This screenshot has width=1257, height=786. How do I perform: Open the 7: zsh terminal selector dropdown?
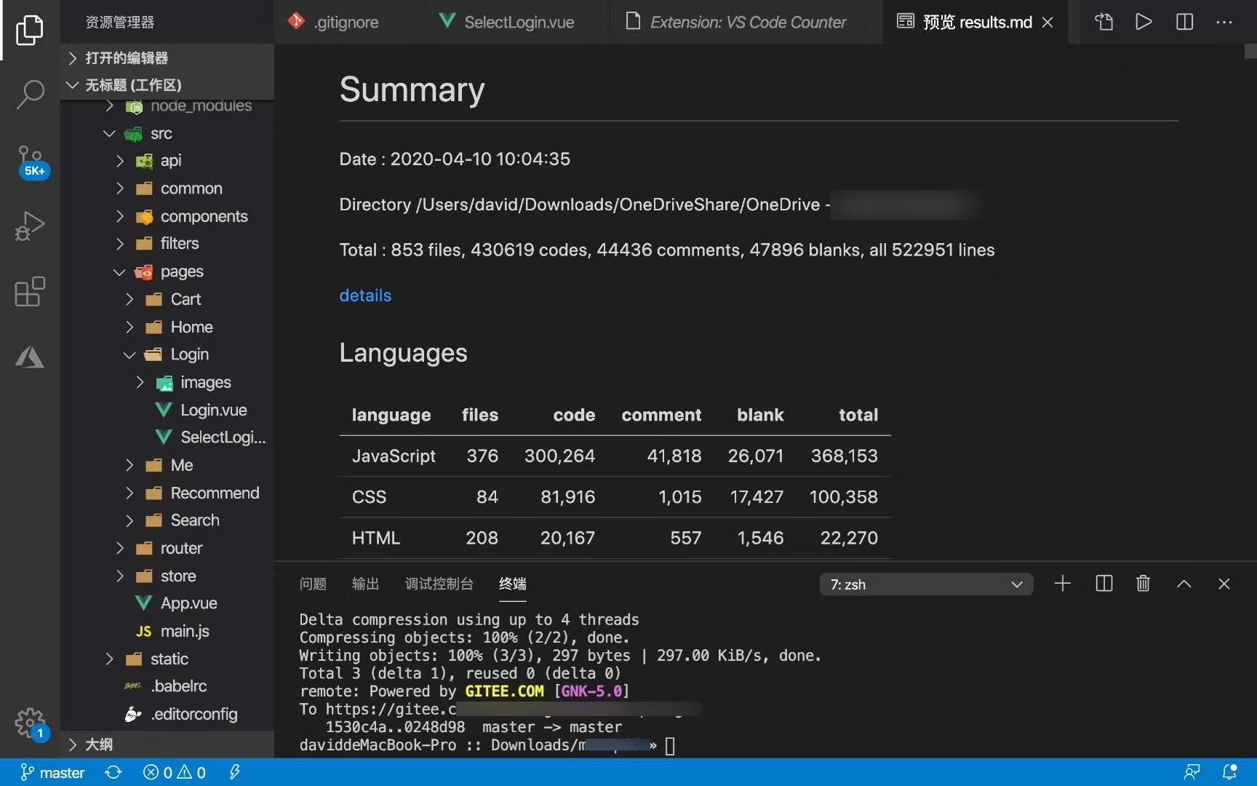(926, 584)
